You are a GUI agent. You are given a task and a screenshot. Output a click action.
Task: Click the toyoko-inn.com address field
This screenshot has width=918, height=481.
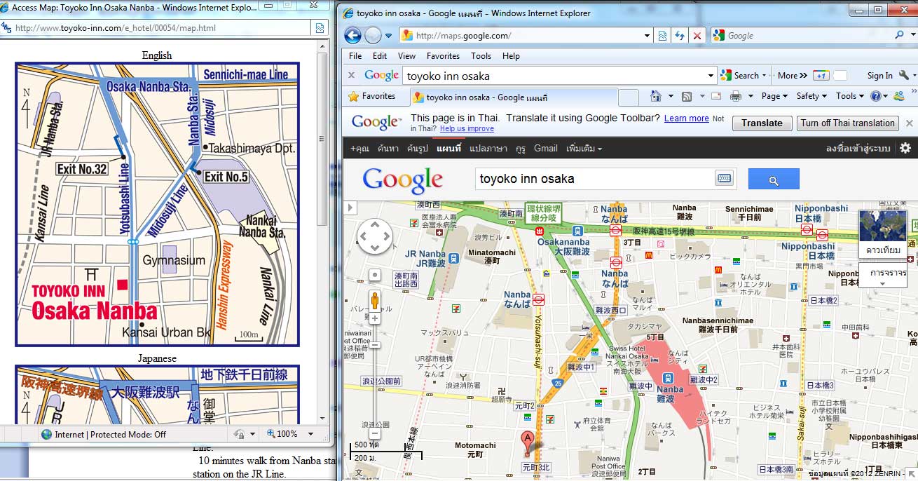[x=156, y=29]
